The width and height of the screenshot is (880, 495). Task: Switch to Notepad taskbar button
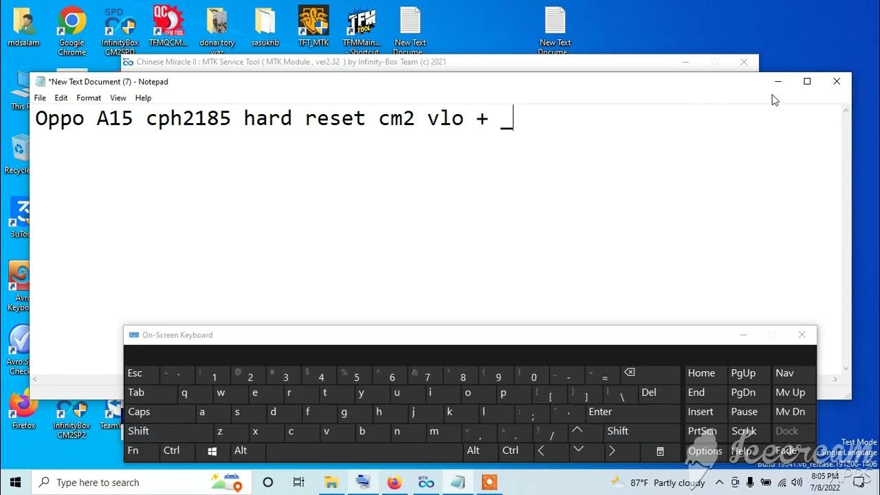pos(457,482)
